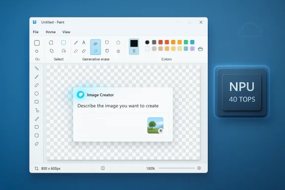Activate the highlighted Generative erase tool
This screenshot has height=190, width=285.
[95, 47]
